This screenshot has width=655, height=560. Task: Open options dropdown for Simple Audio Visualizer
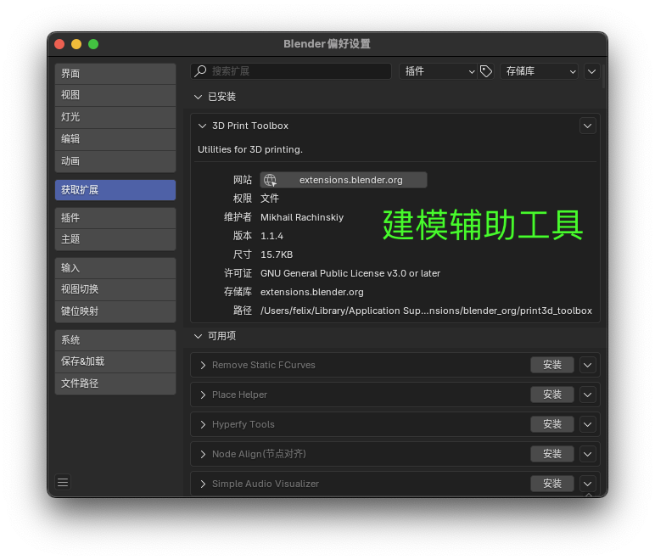(587, 484)
